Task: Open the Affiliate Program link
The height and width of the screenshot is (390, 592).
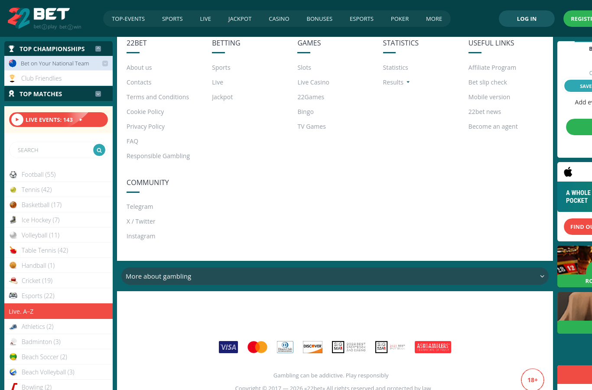Action: [x=492, y=68]
